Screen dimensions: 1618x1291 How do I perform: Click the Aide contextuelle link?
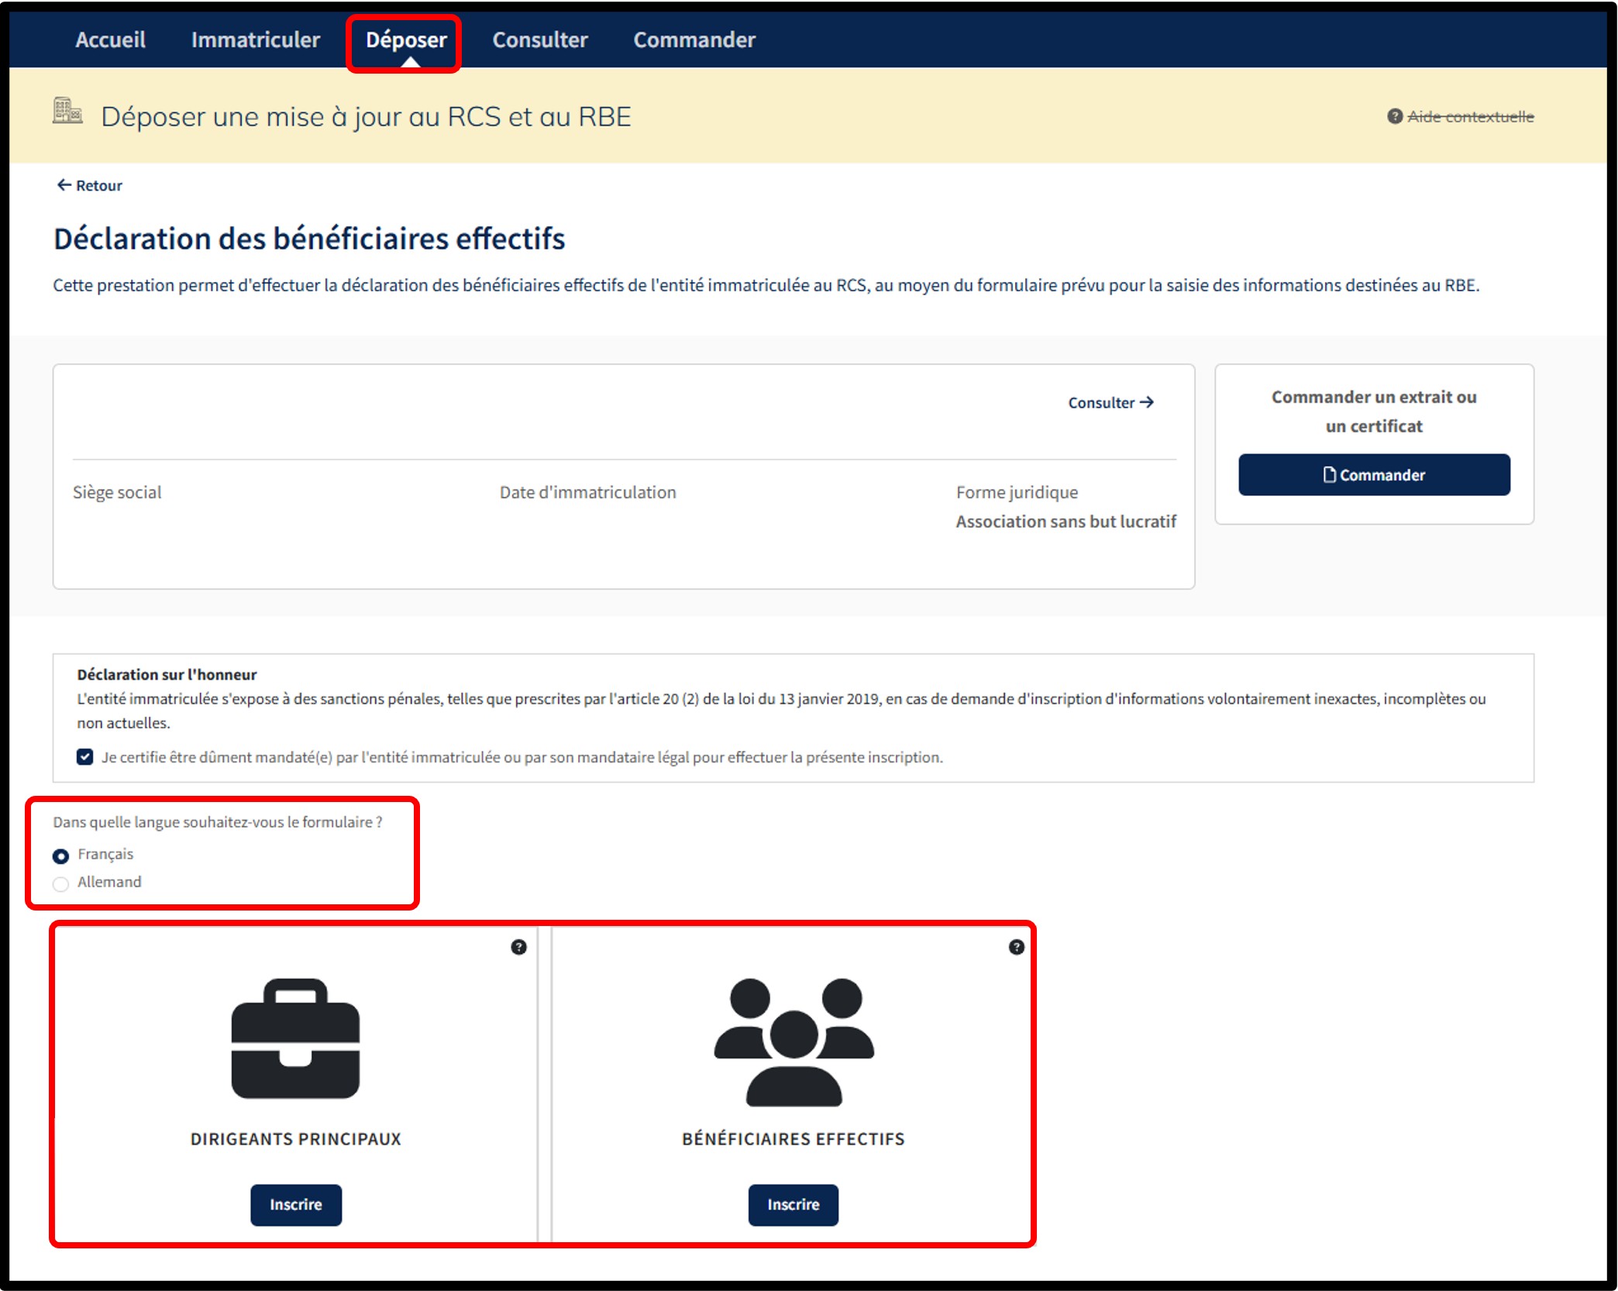pos(1470,116)
